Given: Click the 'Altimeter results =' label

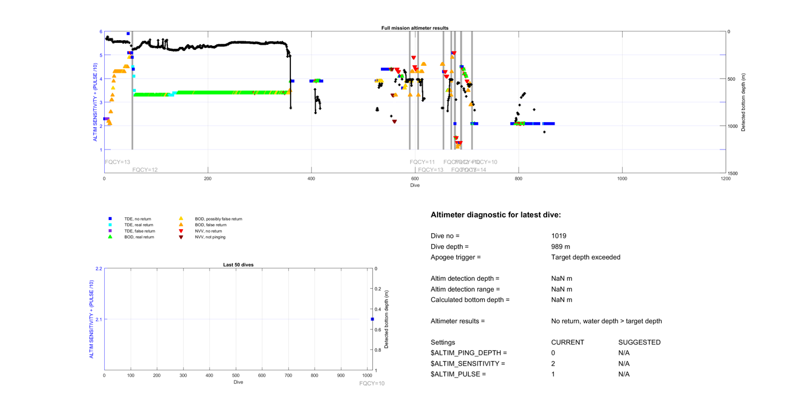Looking at the screenshot, I should click(x=458, y=321).
